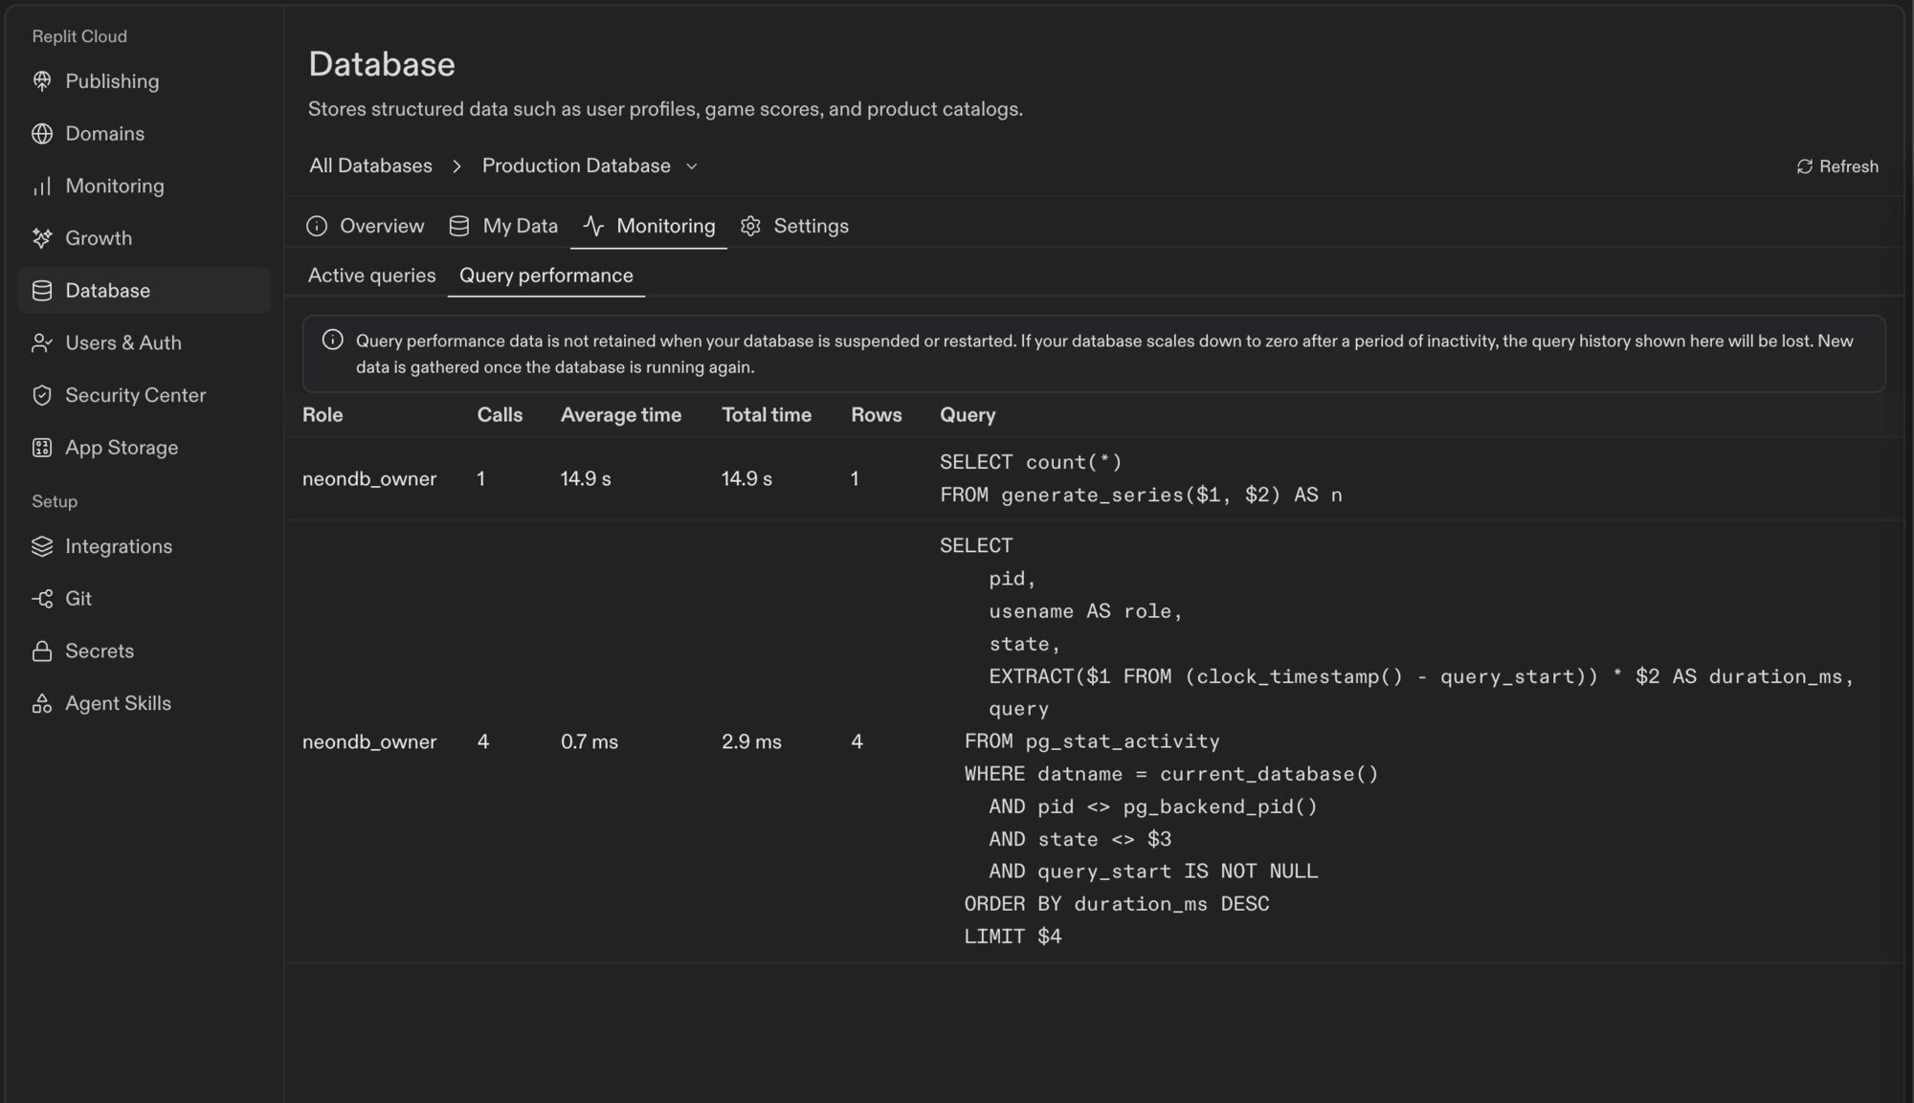
Task: Click the Integrations layers icon
Action: pyautogui.click(x=42, y=546)
